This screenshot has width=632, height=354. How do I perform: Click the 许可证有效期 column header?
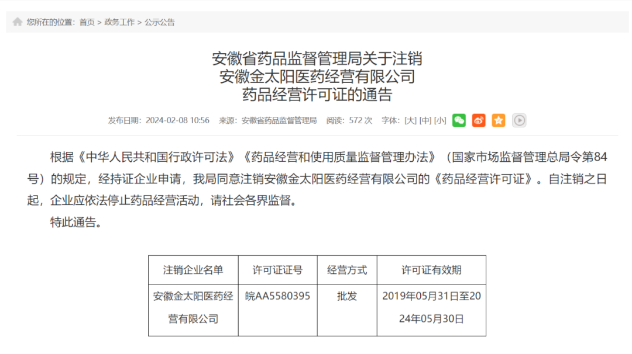pyautogui.click(x=431, y=270)
